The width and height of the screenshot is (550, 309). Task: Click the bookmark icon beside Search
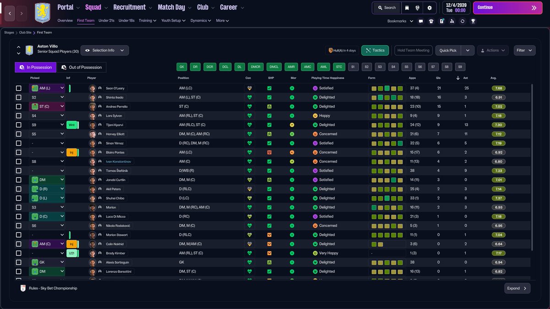(x=407, y=8)
